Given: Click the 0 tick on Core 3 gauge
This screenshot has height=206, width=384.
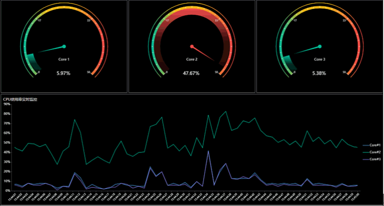Looking at the screenshot, I should [x=295, y=72].
